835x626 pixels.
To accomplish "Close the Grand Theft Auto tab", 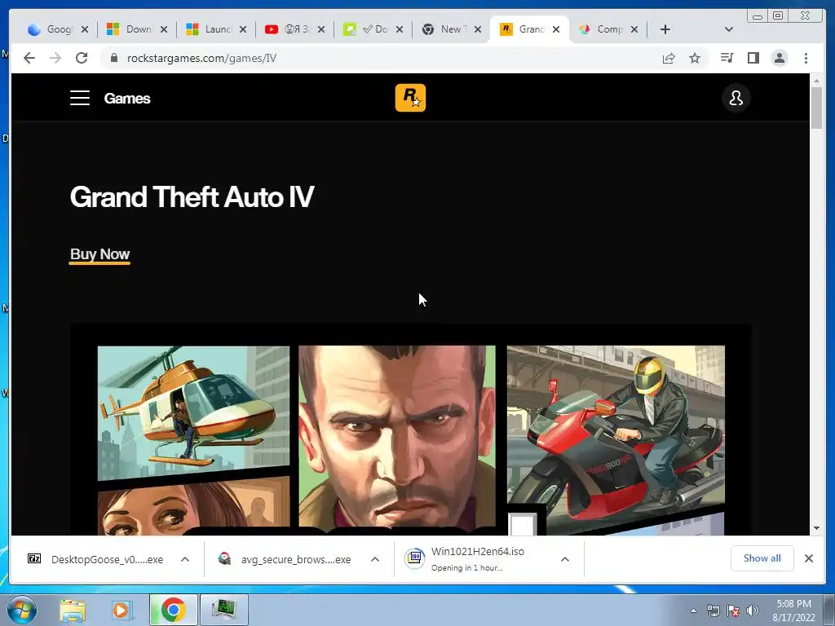I will (x=556, y=29).
